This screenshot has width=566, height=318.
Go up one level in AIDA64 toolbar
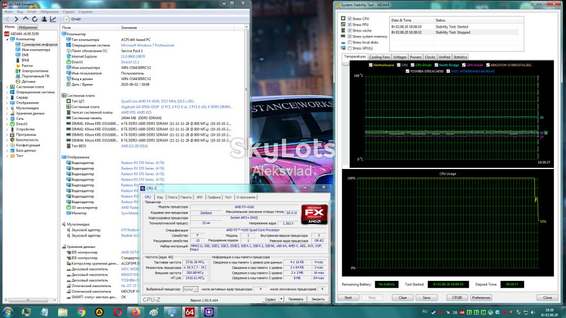(x=25, y=19)
